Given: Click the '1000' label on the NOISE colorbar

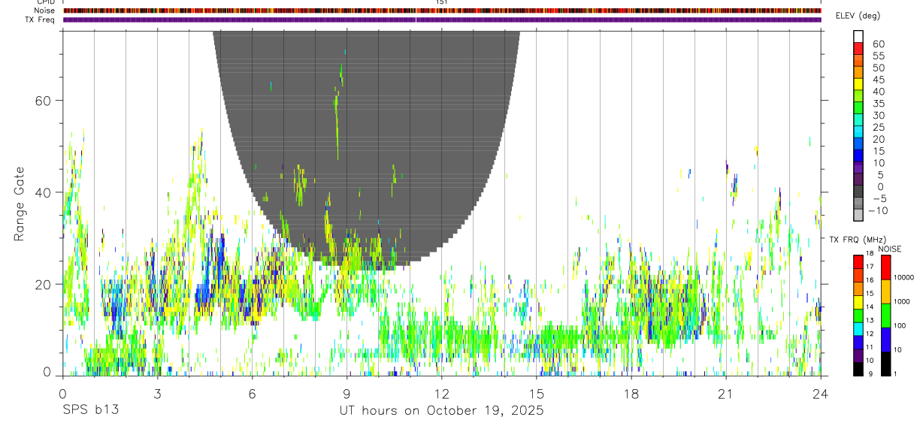Looking at the screenshot, I should (903, 301).
